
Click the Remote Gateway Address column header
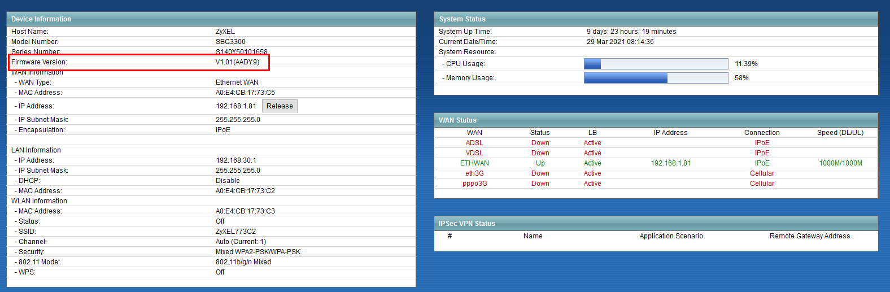[810, 236]
